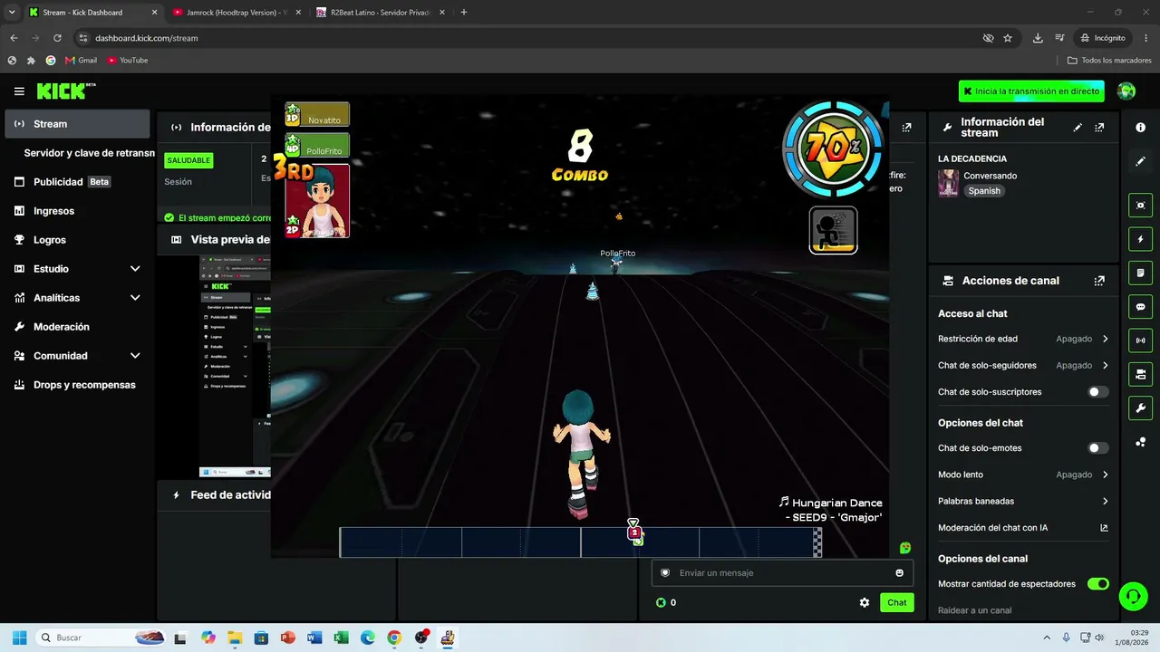Switch to the R2Beat Latino browser tab
The height and width of the screenshot is (652, 1160).
(380, 13)
